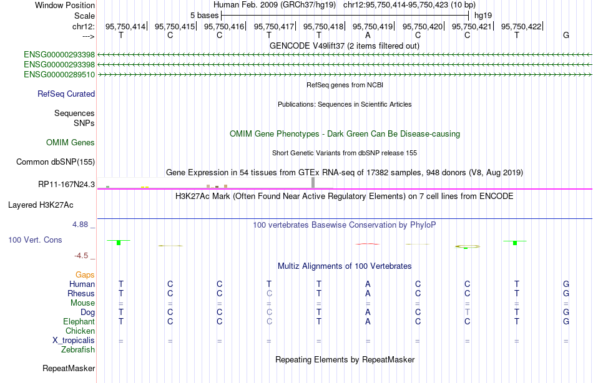The height and width of the screenshot is (383, 593).
Task: Click the ENSG00000289510 gene label
Action: [59, 74]
